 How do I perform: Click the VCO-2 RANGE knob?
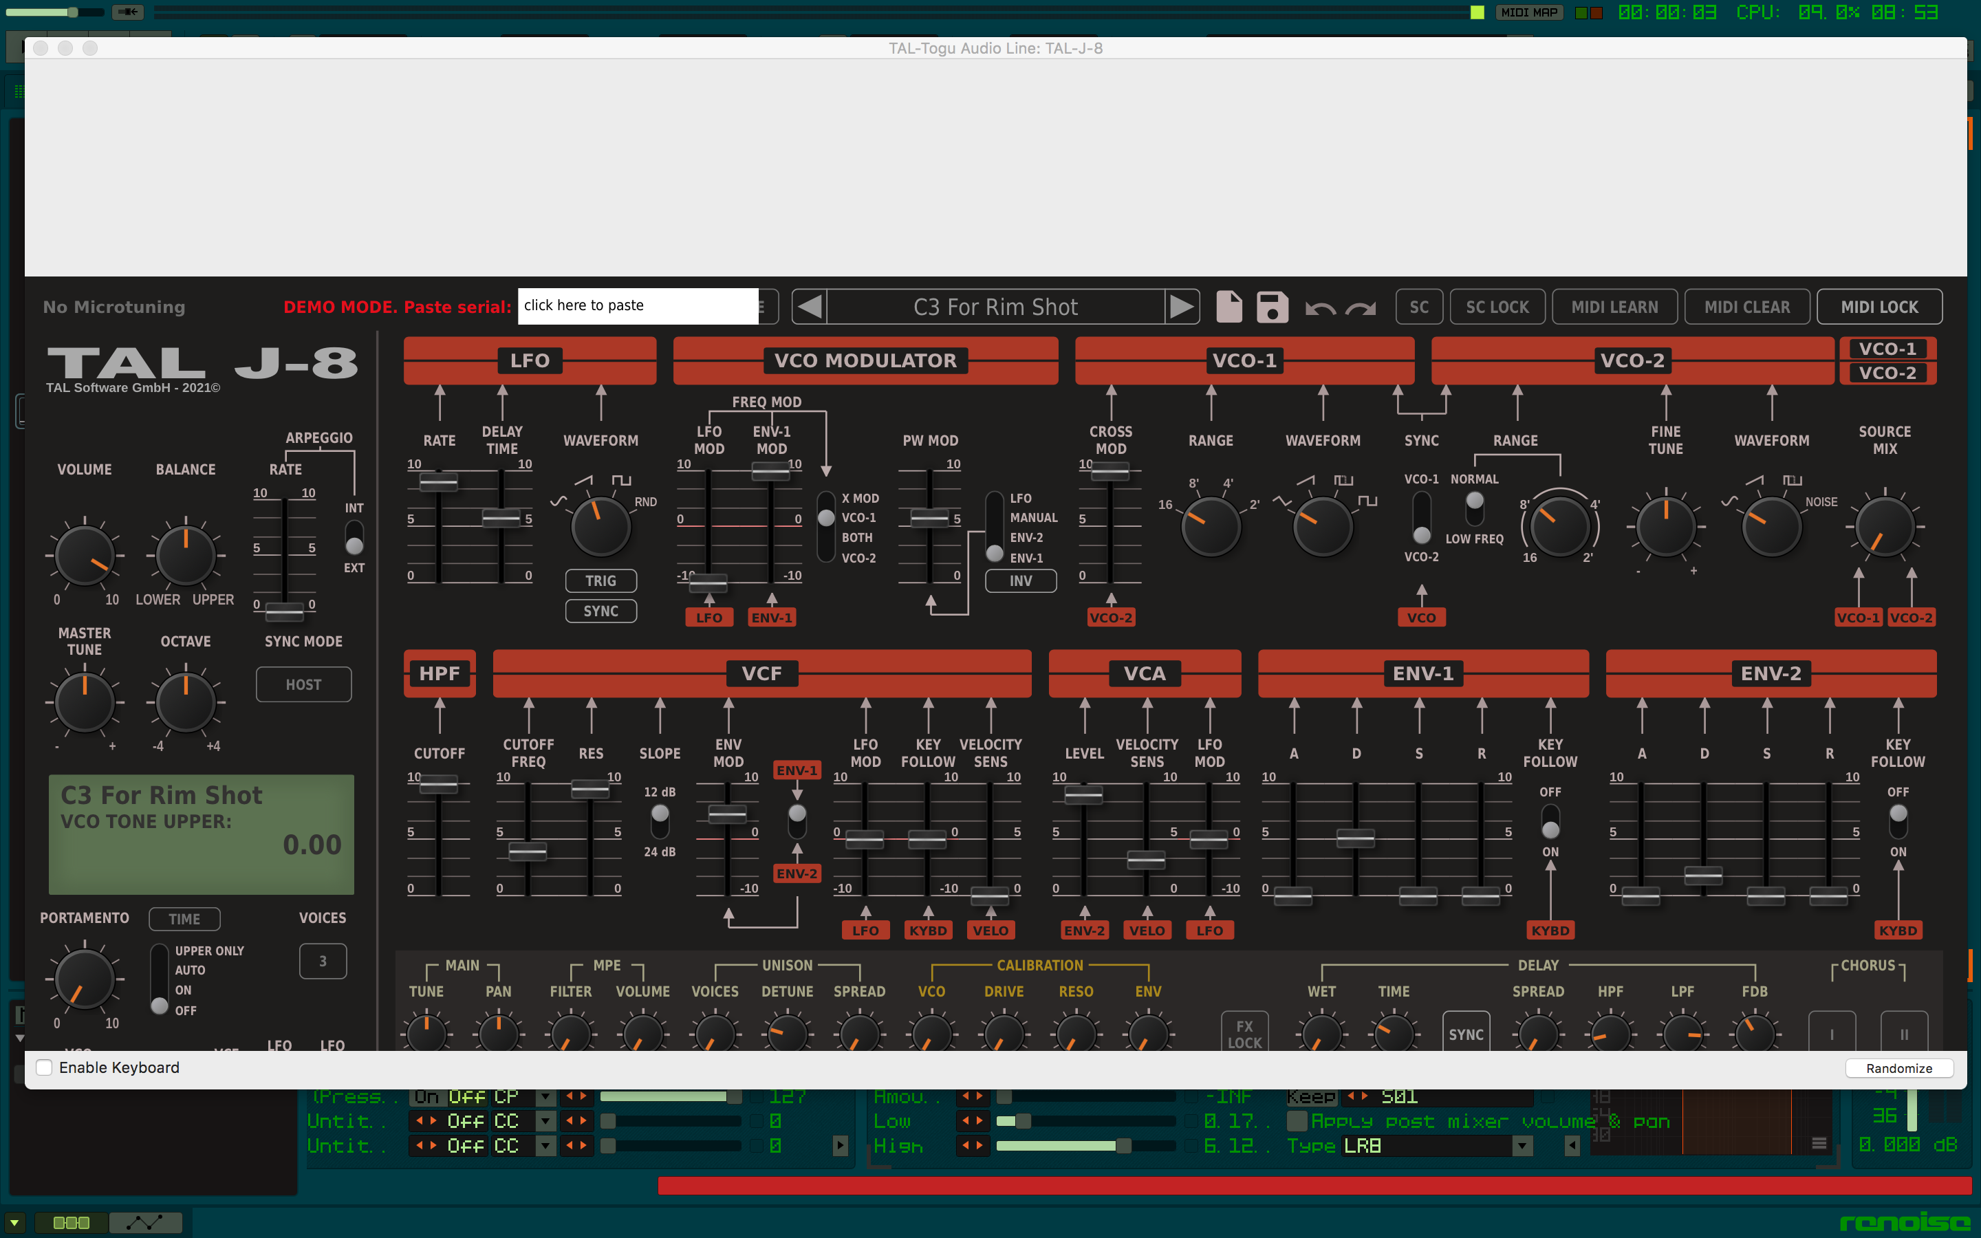(x=1559, y=526)
